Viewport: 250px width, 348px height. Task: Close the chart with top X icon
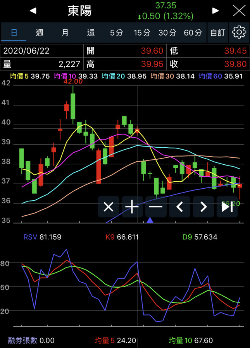click(x=239, y=11)
